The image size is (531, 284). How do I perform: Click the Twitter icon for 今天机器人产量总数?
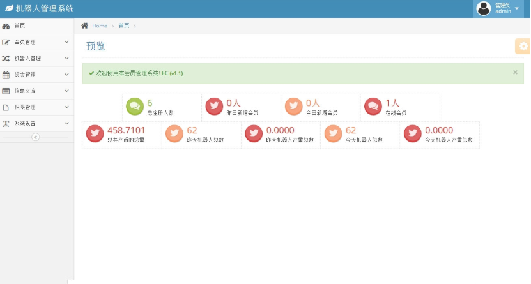click(413, 133)
